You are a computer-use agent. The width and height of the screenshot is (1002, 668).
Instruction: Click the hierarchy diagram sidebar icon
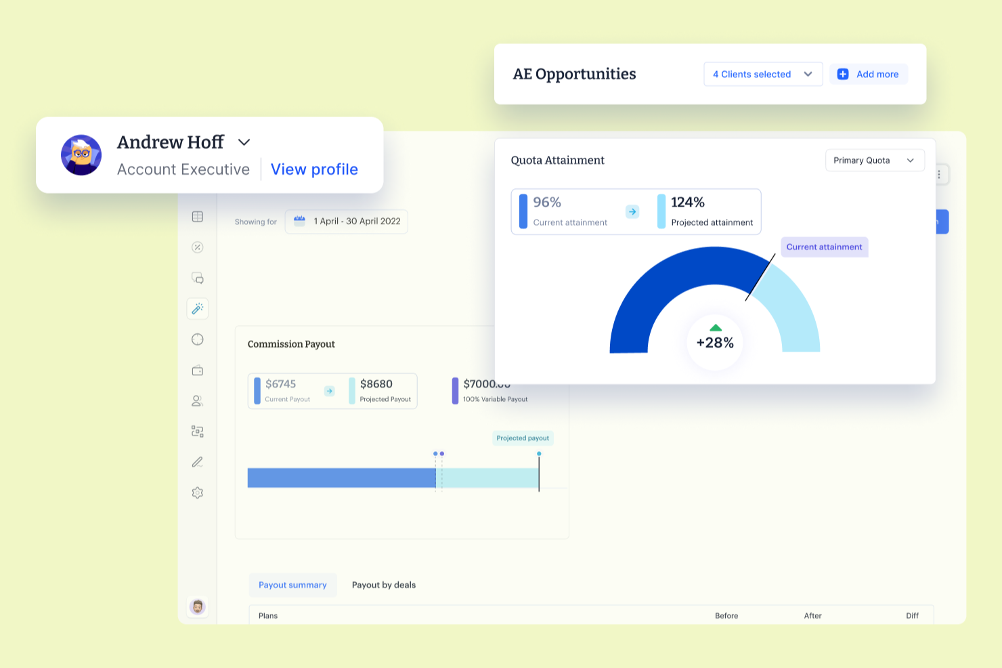(x=198, y=432)
